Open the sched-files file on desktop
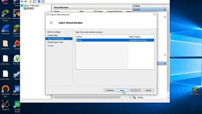 click(5, 75)
